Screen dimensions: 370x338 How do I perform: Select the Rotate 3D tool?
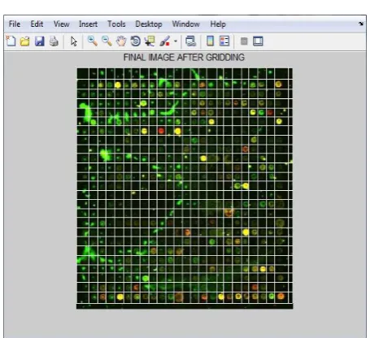[x=136, y=41]
